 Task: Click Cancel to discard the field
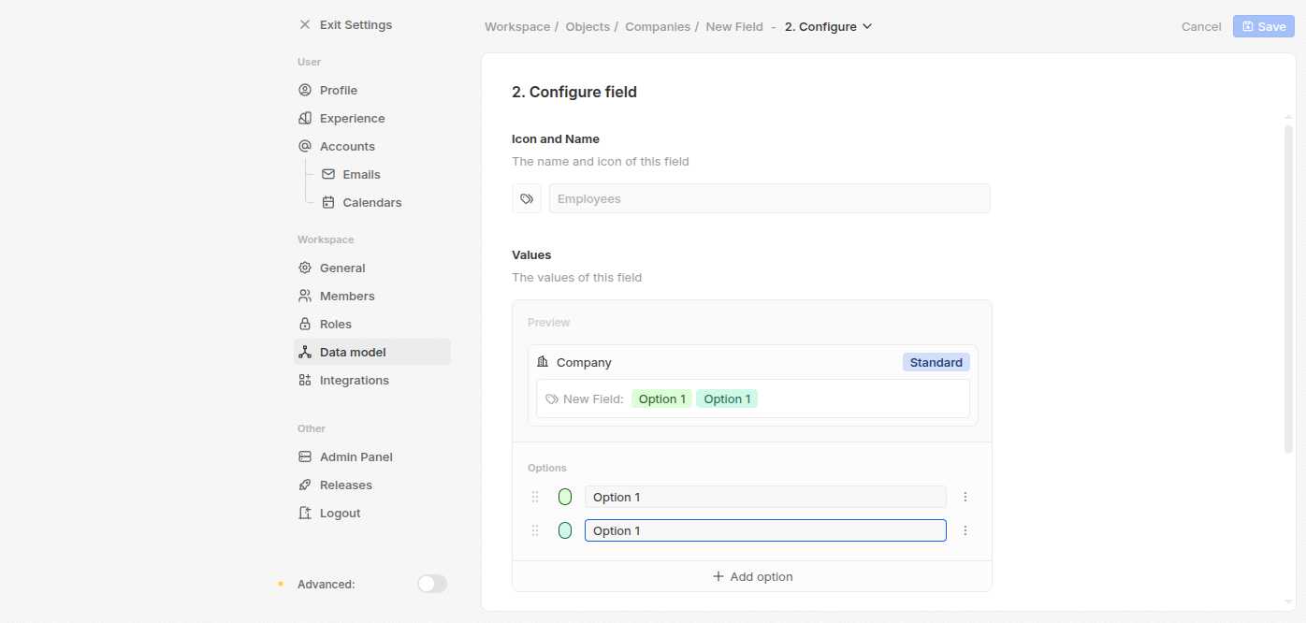click(1201, 26)
